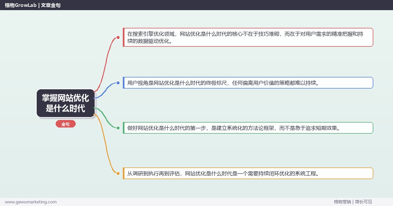Click the central node 掌握网站优化是什么时代
393x206 pixels.
[x=65, y=103]
